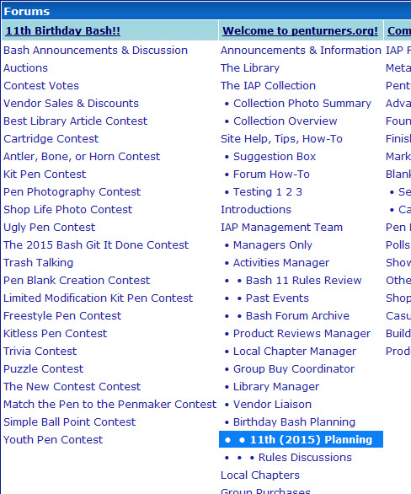This screenshot has height=494, width=411.
Task: Open Group Buy Coordinator subforum
Action: tap(294, 369)
